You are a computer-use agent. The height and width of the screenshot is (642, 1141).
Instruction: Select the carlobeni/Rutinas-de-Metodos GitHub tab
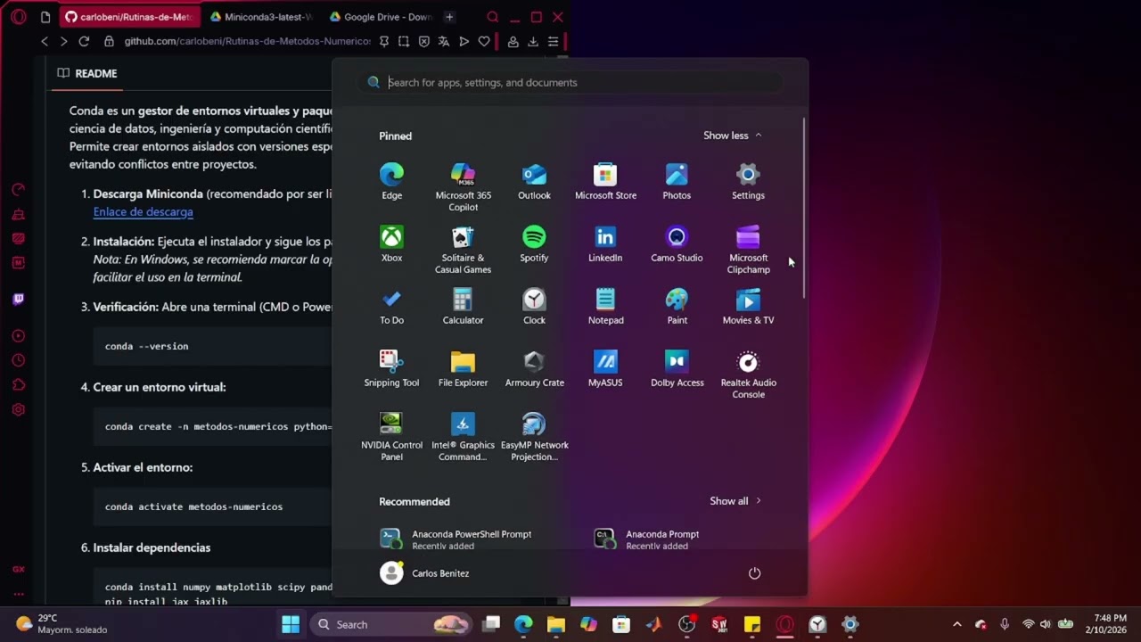click(128, 17)
